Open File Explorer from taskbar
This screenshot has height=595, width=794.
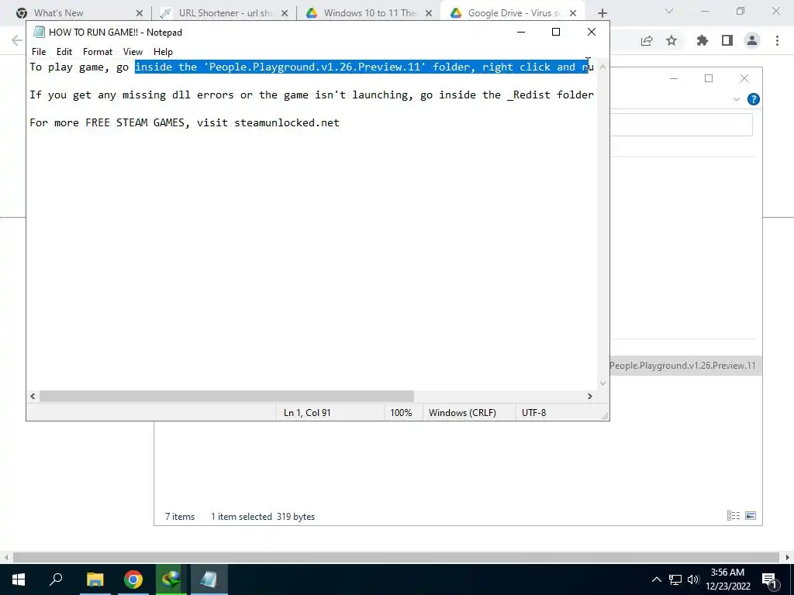tap(95, 580)
